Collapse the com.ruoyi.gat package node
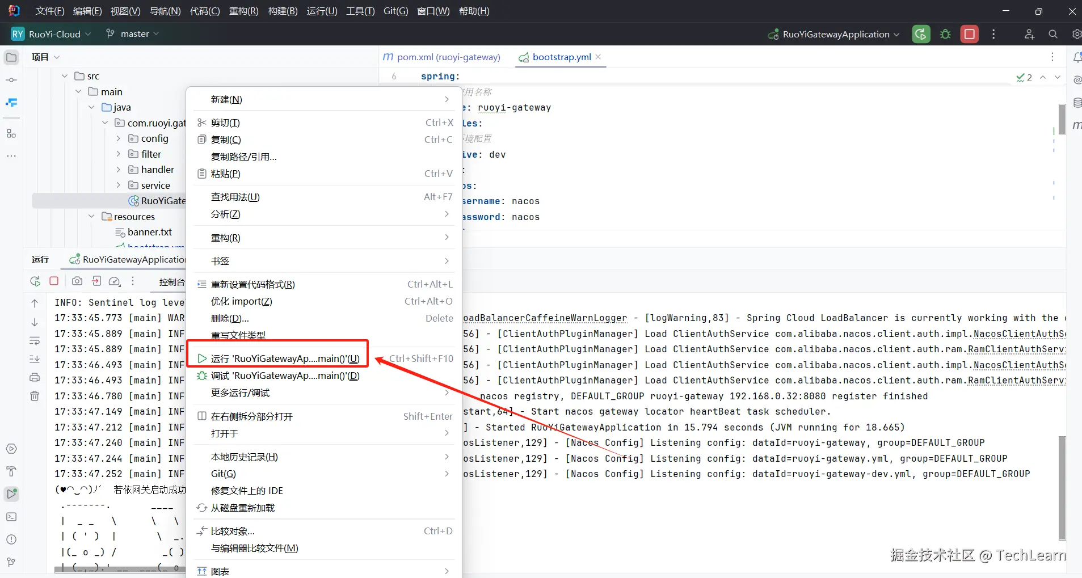 click(x=105, y=123)
